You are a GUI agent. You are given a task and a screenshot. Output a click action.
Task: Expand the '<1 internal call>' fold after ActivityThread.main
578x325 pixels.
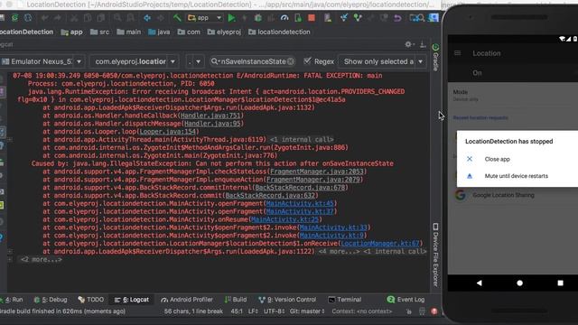tap(302, 140)
